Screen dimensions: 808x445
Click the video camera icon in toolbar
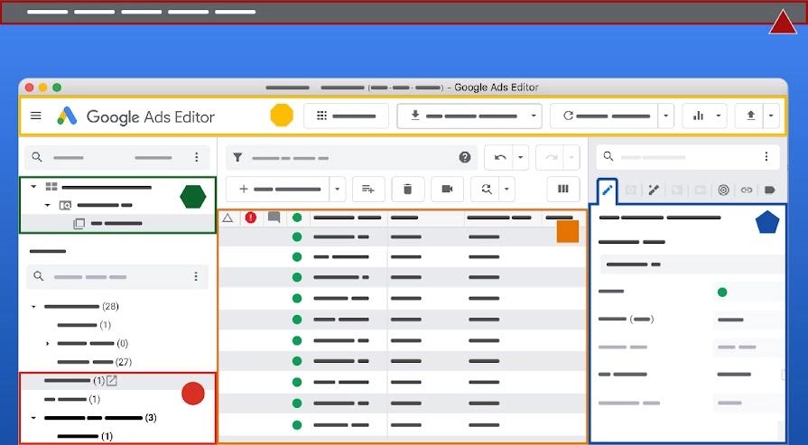point(447,189)
